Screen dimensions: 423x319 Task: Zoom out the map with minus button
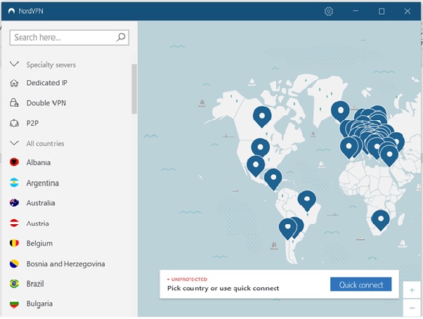point(412,308)
